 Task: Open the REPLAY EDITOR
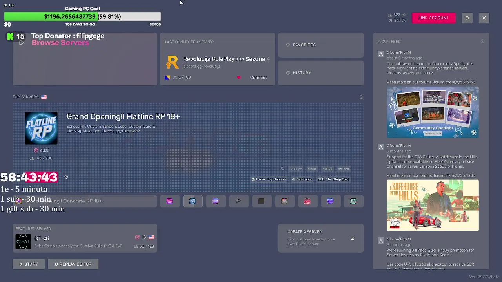click(73, 264)
